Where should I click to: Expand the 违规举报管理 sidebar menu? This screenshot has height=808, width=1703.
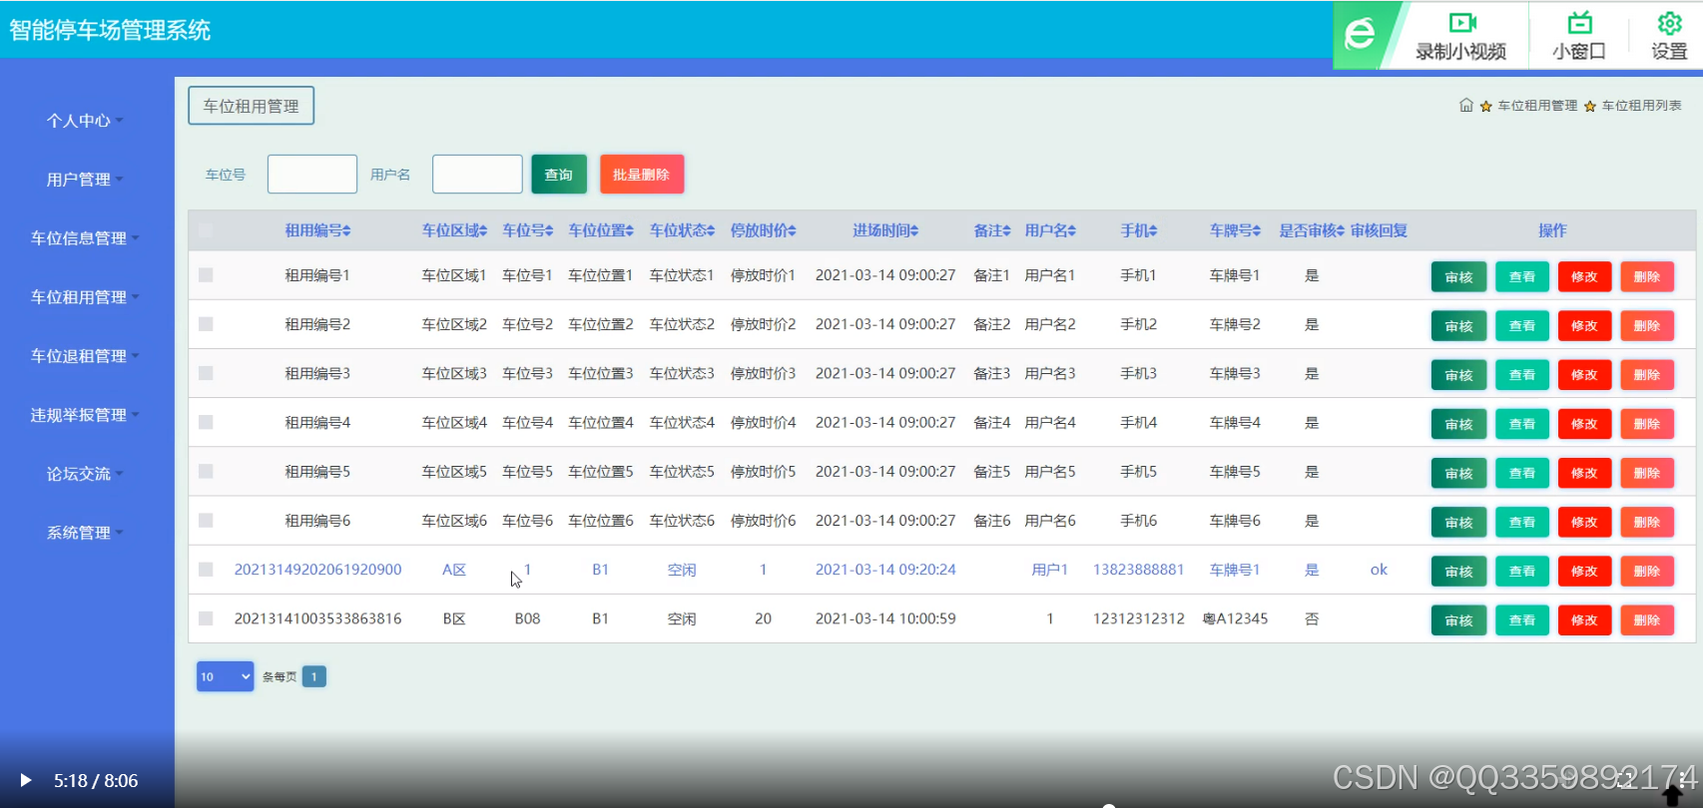click(x=85, y=415)
